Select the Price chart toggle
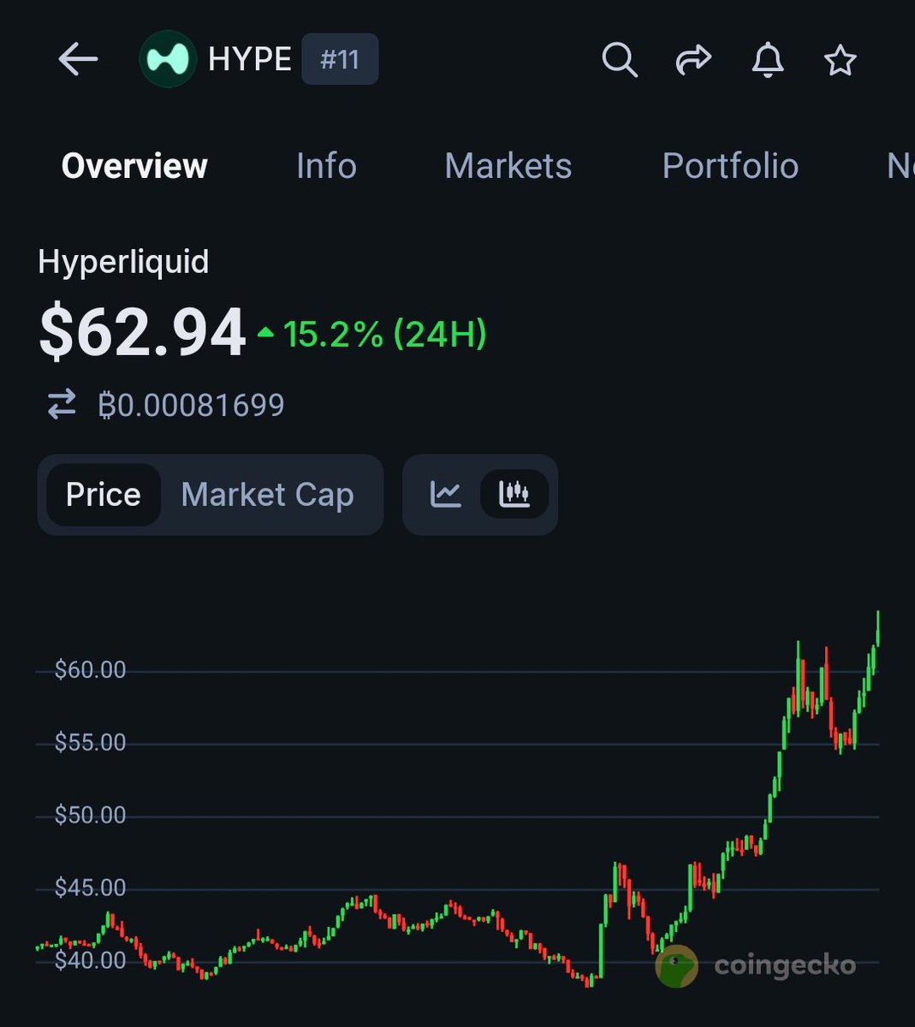This screenshot has width=915, height=1027. click(103, 495)
